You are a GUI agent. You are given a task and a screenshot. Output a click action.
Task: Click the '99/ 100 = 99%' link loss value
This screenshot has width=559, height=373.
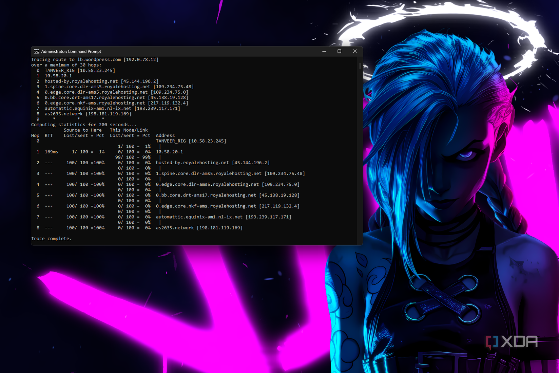pos(133,157)
